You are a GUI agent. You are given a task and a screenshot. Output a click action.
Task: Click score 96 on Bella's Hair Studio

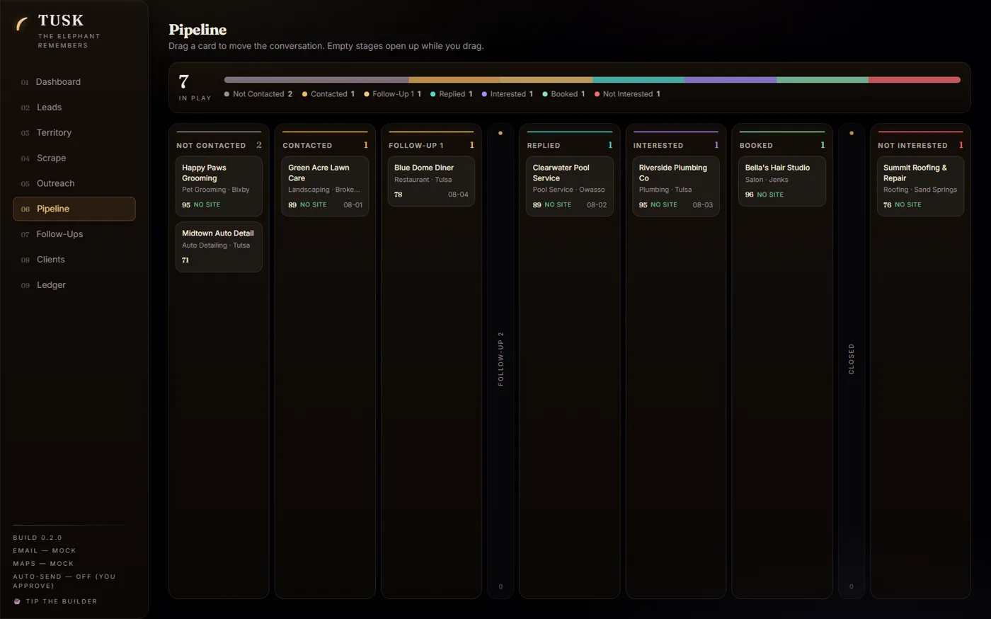click(749, 195)
